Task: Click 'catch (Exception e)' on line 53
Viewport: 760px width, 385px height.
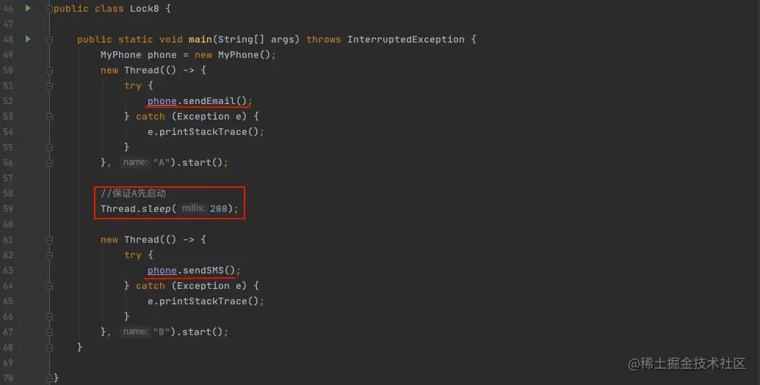Action: pyautogui.click(x=191, y=116)
